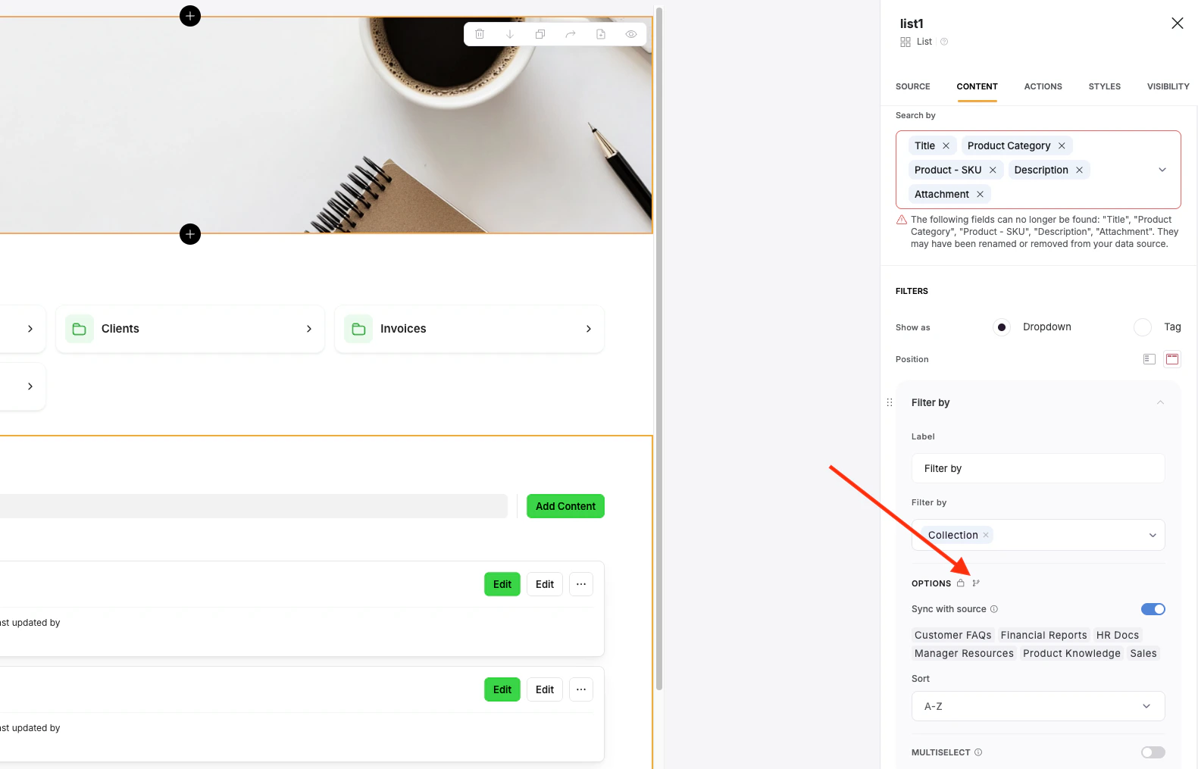The image size is (1198, 769).
Task: Click the Add Content button
Action: click(565, 506)
